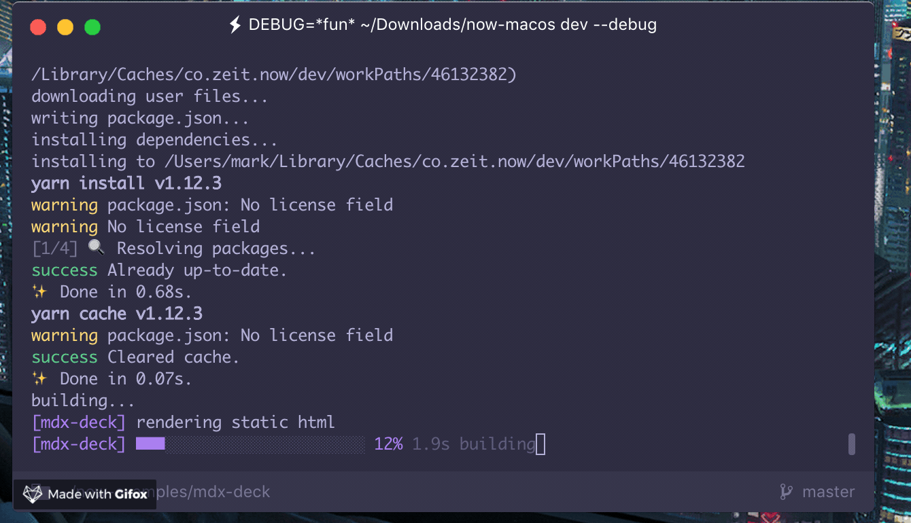Click the 'writing package.json...' line
Screen dimensions: 911x523
pos(140,118)
